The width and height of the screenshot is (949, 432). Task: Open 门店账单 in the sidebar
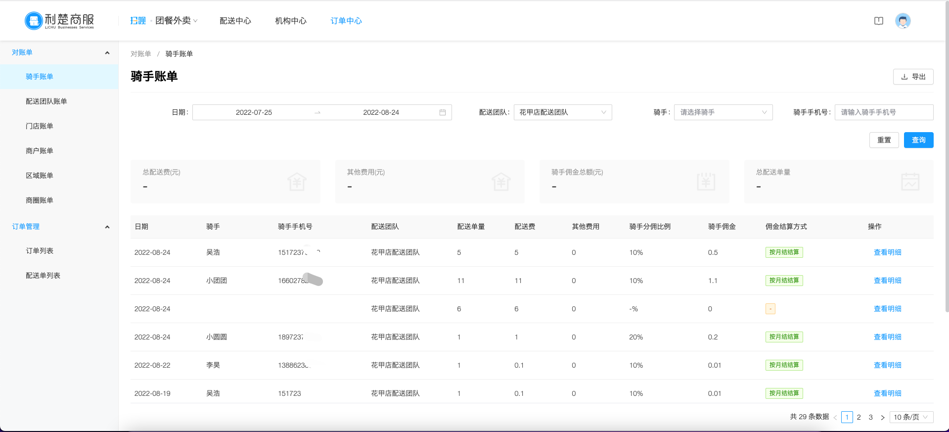pos(40,126)
